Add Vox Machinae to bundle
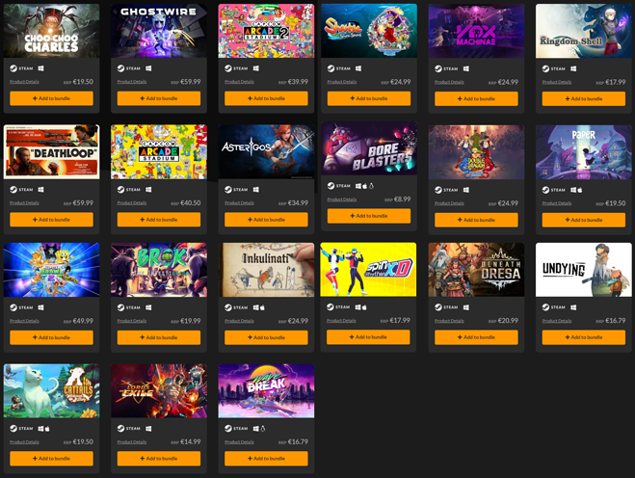 coord(476,99)
